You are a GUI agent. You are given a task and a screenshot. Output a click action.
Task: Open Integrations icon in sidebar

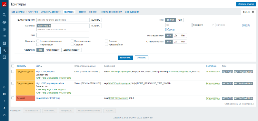click(x=5, y=94)
